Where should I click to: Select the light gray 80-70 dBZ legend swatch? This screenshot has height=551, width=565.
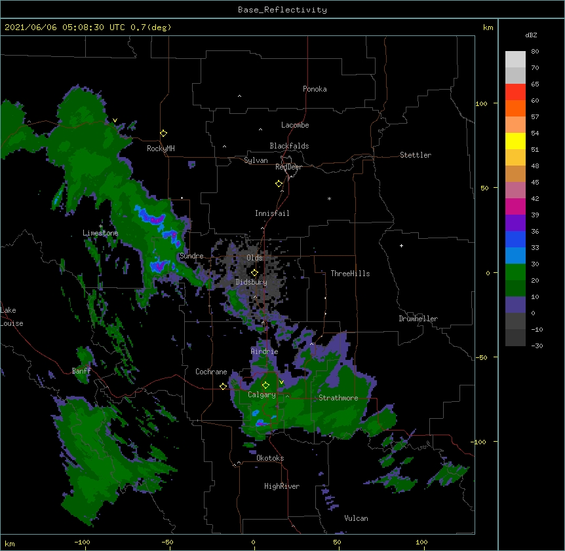coord(515,60)
